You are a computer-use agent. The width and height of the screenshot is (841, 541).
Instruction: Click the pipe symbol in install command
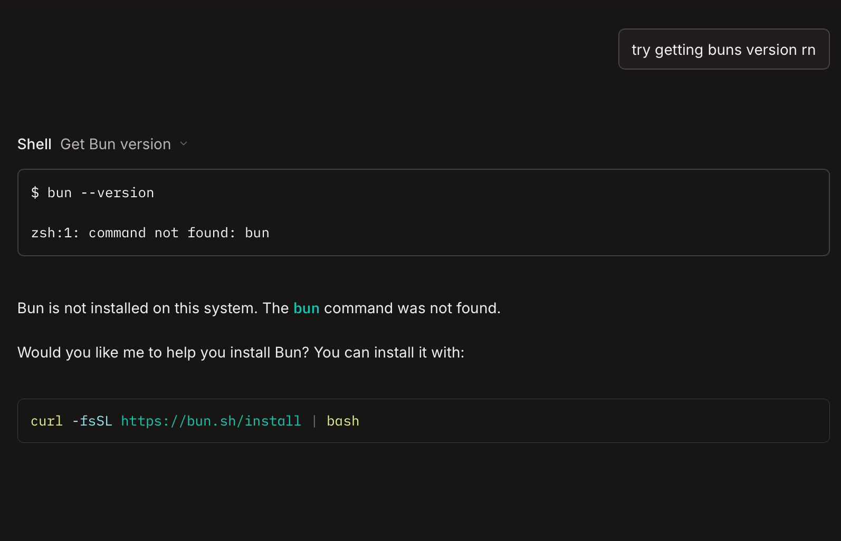314,421
